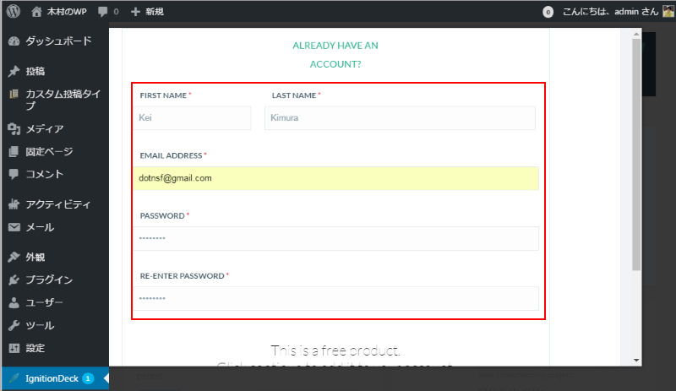The height and width of the screenshot is (391, 676).
Task: Click the ユーザー user icon
Action: click(x=14, y=302)
